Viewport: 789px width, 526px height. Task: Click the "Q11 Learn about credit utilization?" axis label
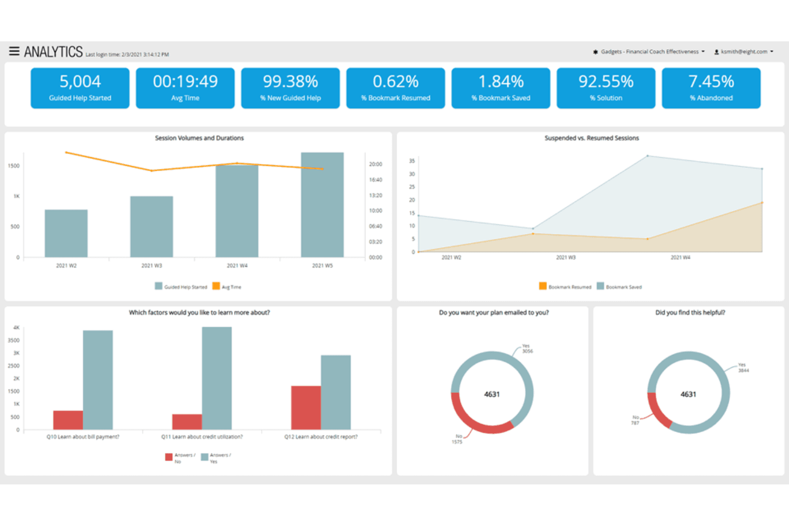coord(202,436)
